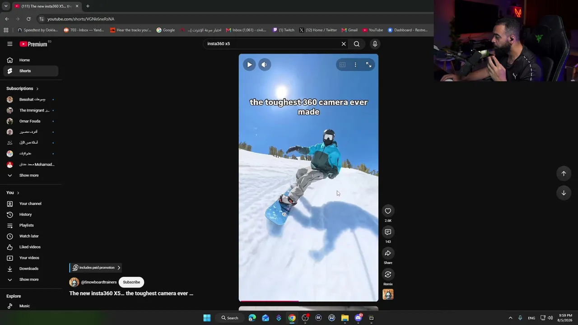This screenshot has height=325, width=578.
Task: Open the Short title 'The new insta360 X5...'
Action: pyautogui.click(x=131, y=293)
